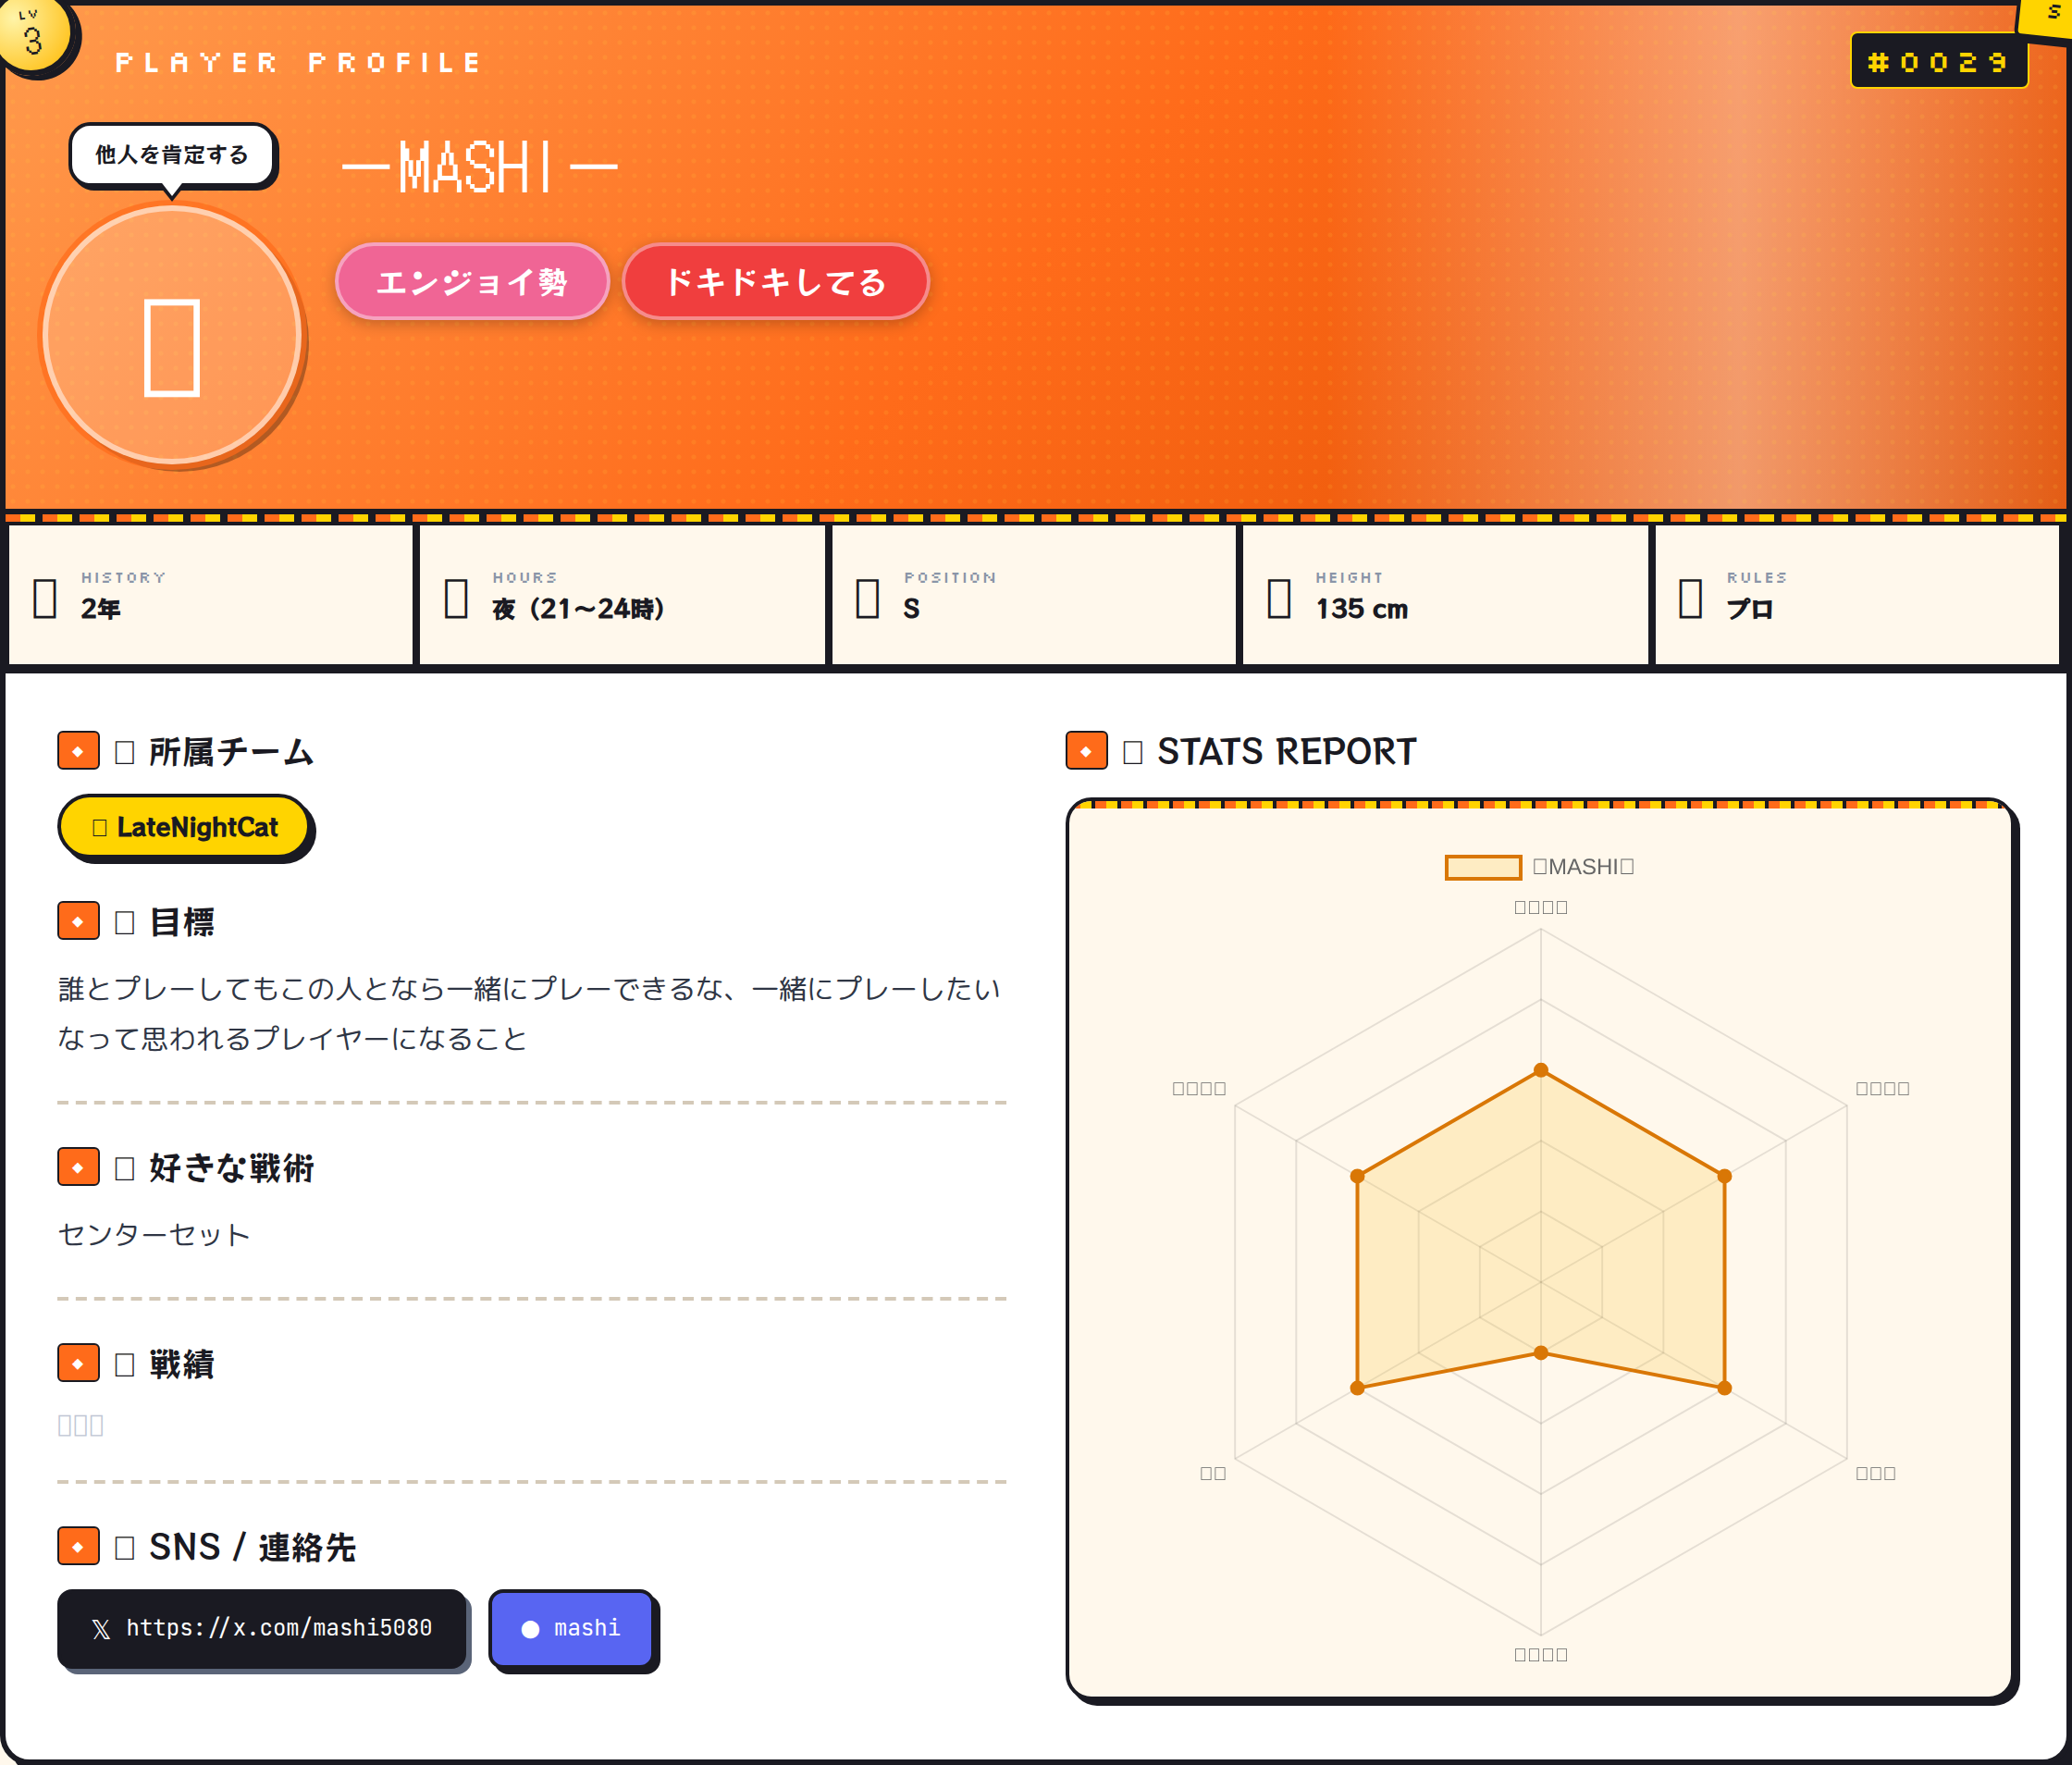Click the orange diamond icon beside 戦績
Image resolution: width=2072 pixels, height=1765 pixels.
coord(78,1363)
